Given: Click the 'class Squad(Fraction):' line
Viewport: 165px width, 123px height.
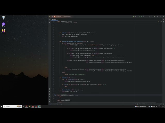Looking at the screenshot, I should (64, 100).
